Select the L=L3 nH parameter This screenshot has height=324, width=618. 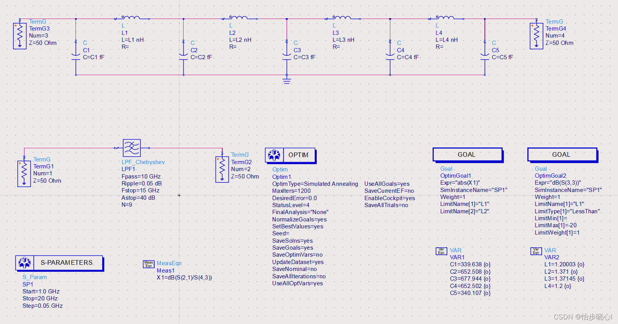(343, 40)
